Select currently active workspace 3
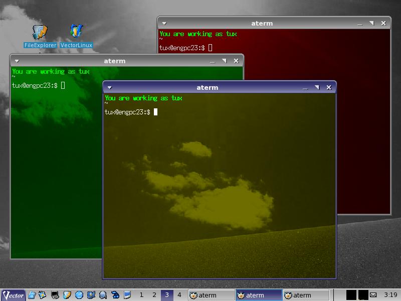 [167, 295]
